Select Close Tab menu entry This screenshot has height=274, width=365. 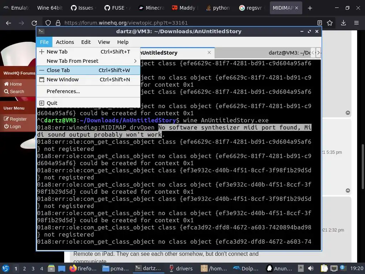coord(88,70)
